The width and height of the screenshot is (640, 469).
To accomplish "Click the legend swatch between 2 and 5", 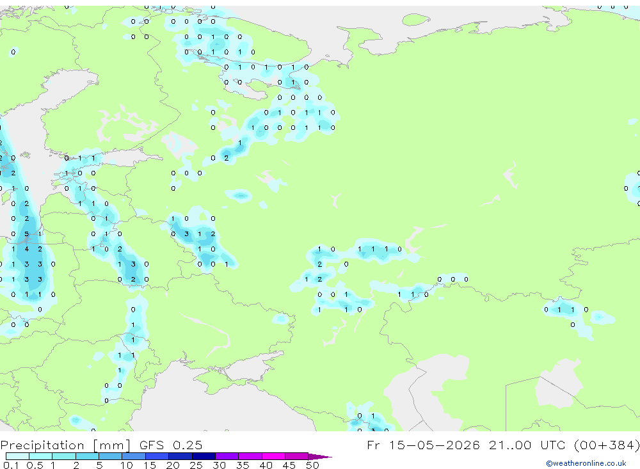I will click(x=87, y=456).
